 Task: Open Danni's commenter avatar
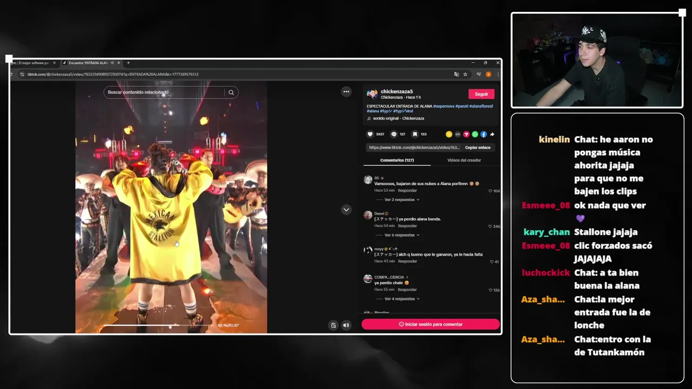368,215
